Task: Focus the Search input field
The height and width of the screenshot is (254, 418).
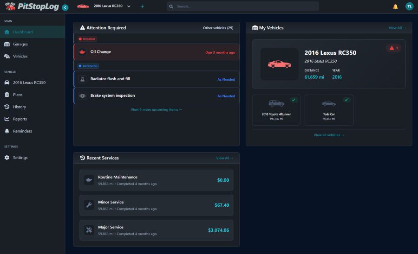Action: (242, 6)
